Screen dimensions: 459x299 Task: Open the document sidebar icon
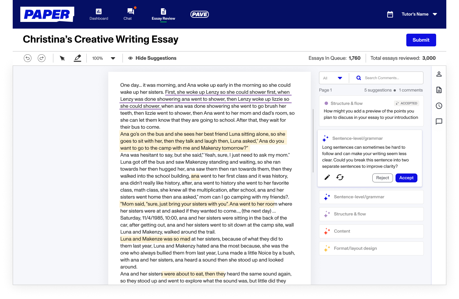(x=439, y=90)
